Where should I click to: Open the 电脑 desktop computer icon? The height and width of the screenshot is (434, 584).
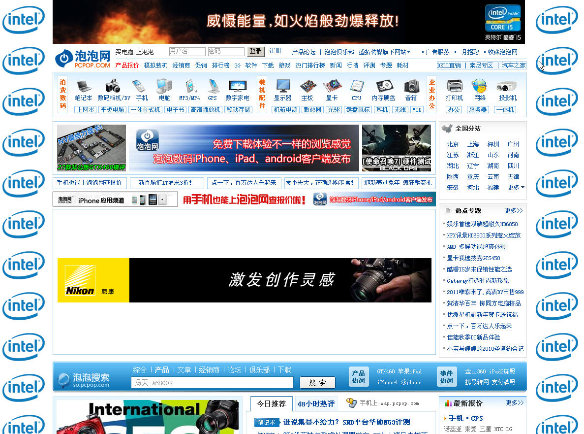[x=164, y=86]
